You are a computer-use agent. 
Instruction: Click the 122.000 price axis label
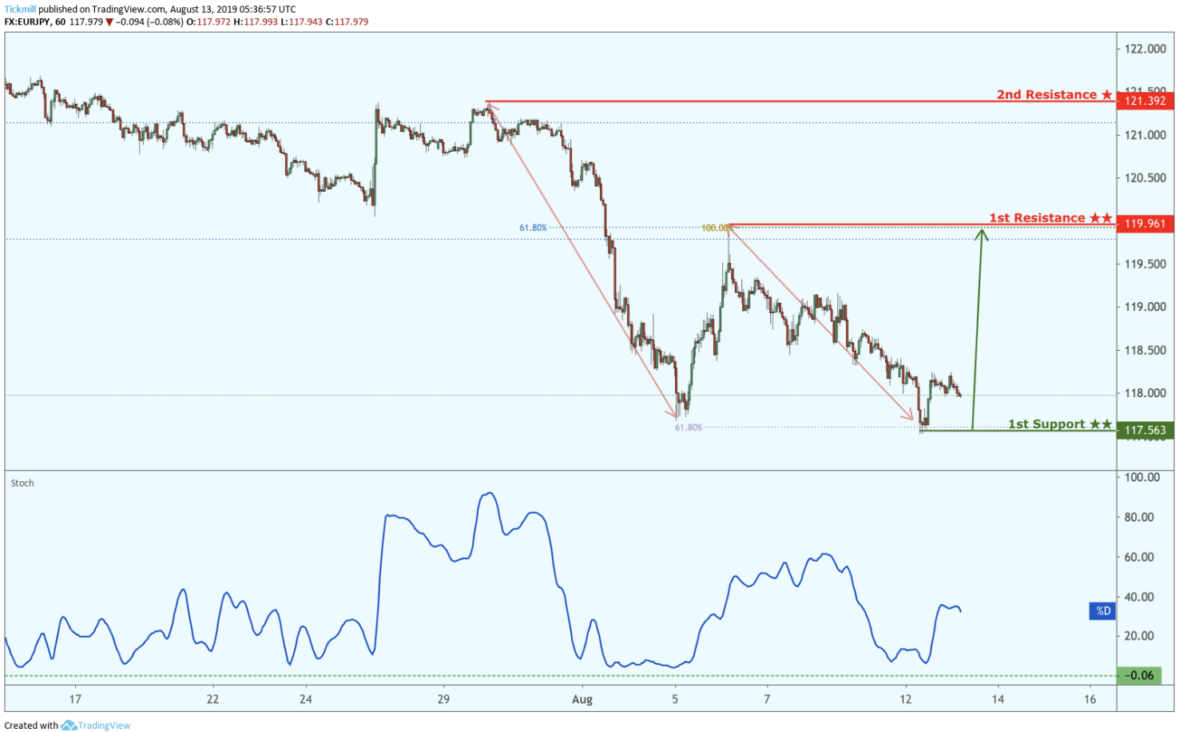coord(1145,49)
